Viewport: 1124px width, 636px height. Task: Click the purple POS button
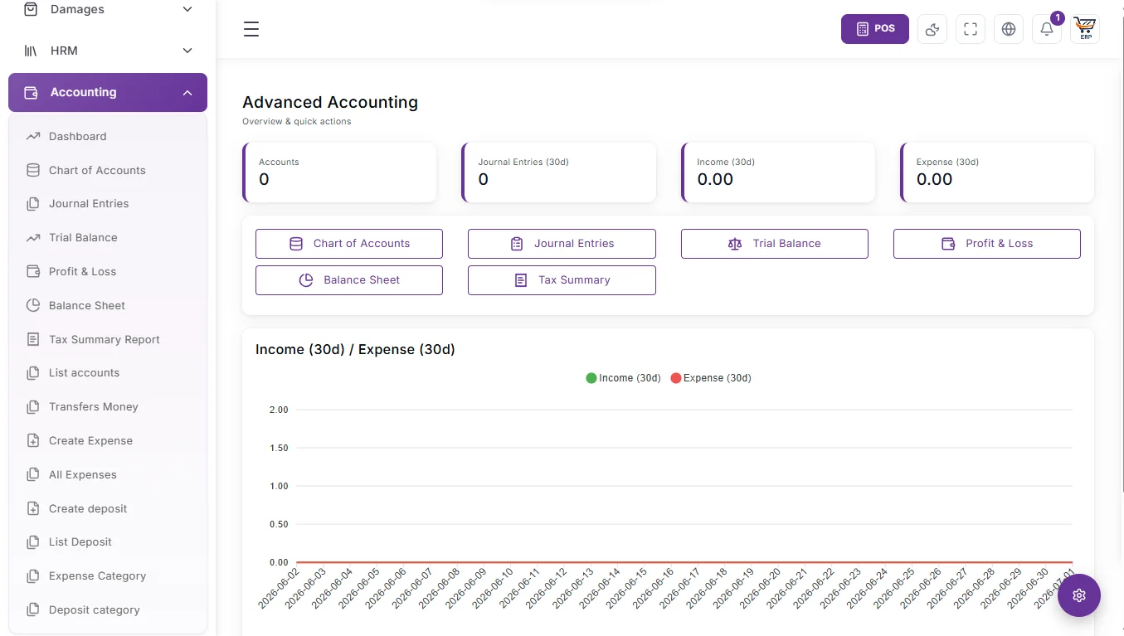pyautogui.click(x=875, y=28)
